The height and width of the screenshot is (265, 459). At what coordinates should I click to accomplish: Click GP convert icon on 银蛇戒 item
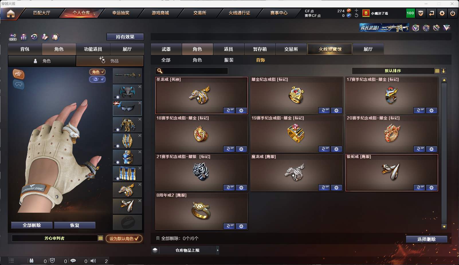(419, 188)
